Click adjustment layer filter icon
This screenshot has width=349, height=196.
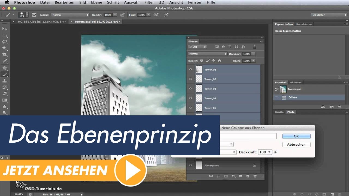223,47
